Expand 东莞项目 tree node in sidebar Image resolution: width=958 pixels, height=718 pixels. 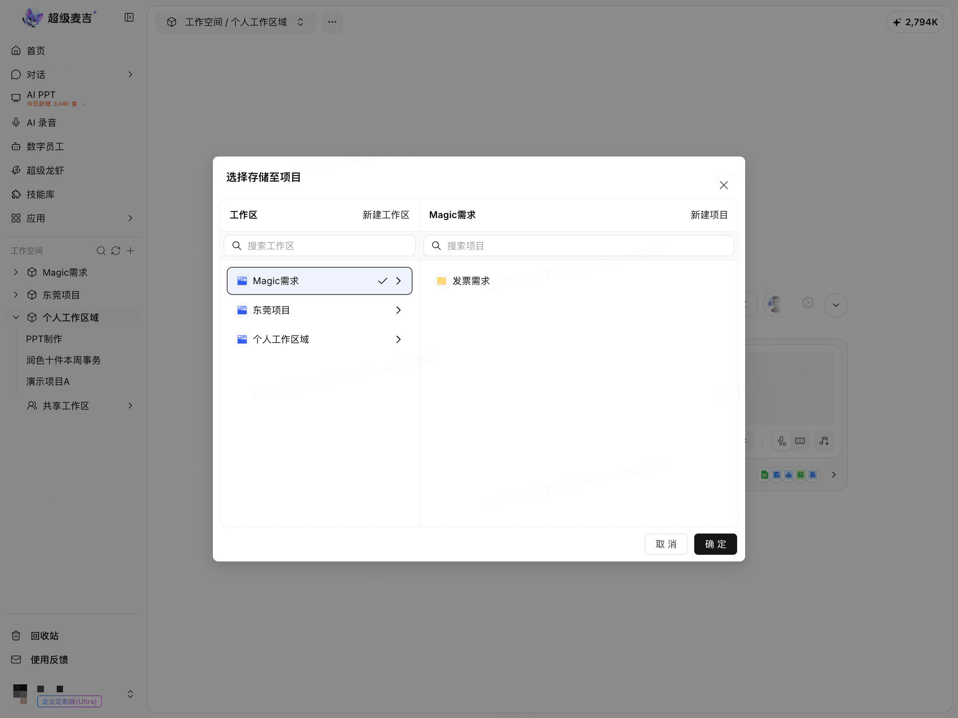pos(16,295)
